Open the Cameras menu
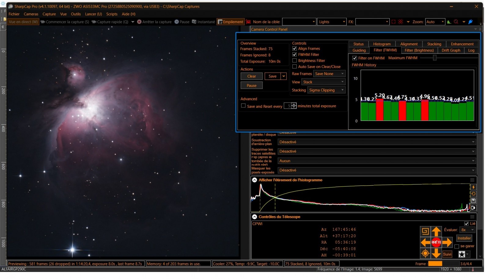This screenshot has height=279, width=489. (31, 14)
